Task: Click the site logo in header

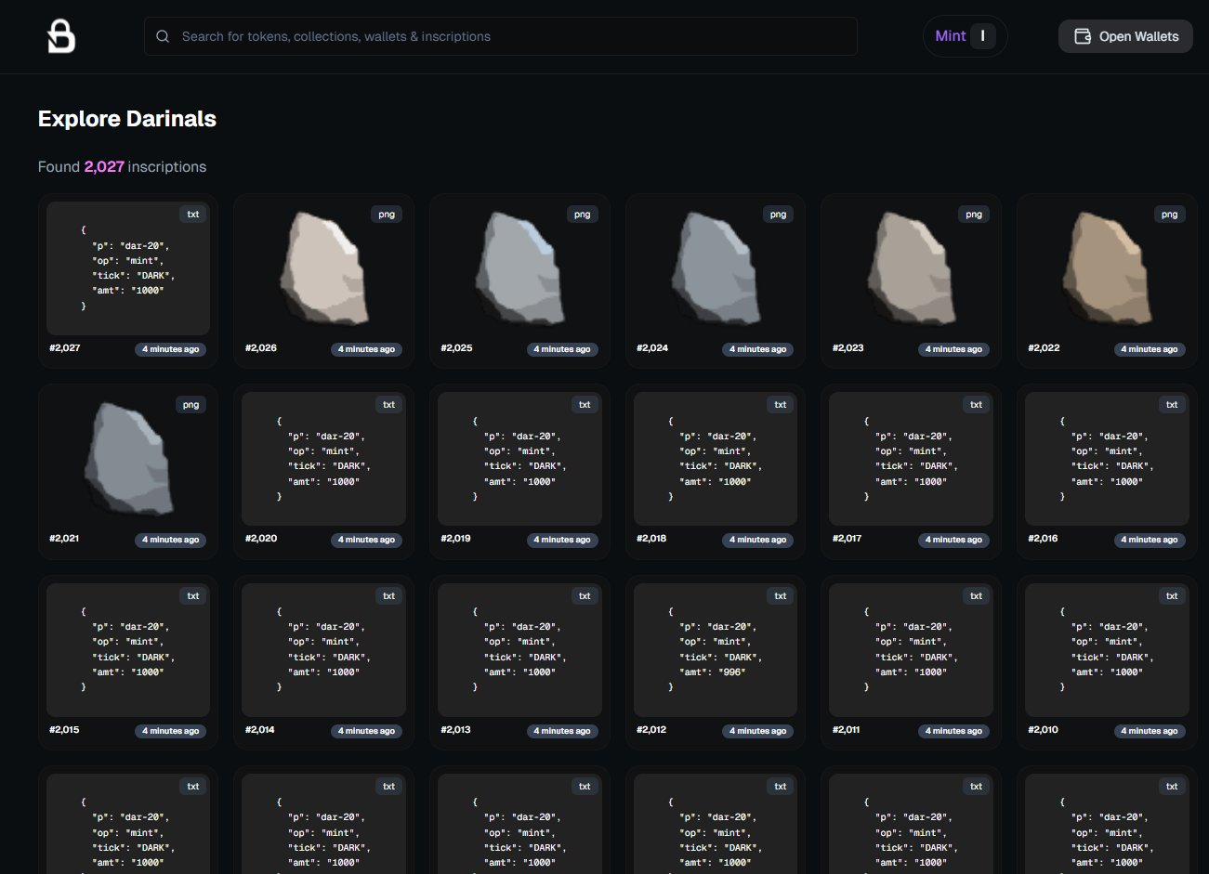Action: pyautogui.click(x=61, y=37)
